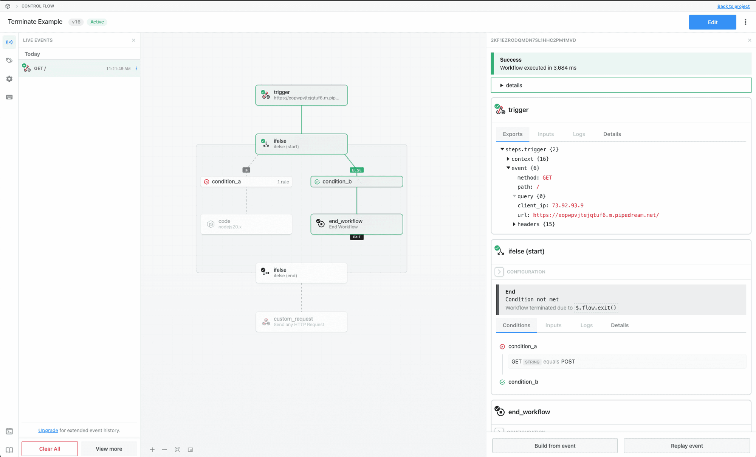
Task: Open the tags icon in sidebar
Action: [x=9, y=61]
